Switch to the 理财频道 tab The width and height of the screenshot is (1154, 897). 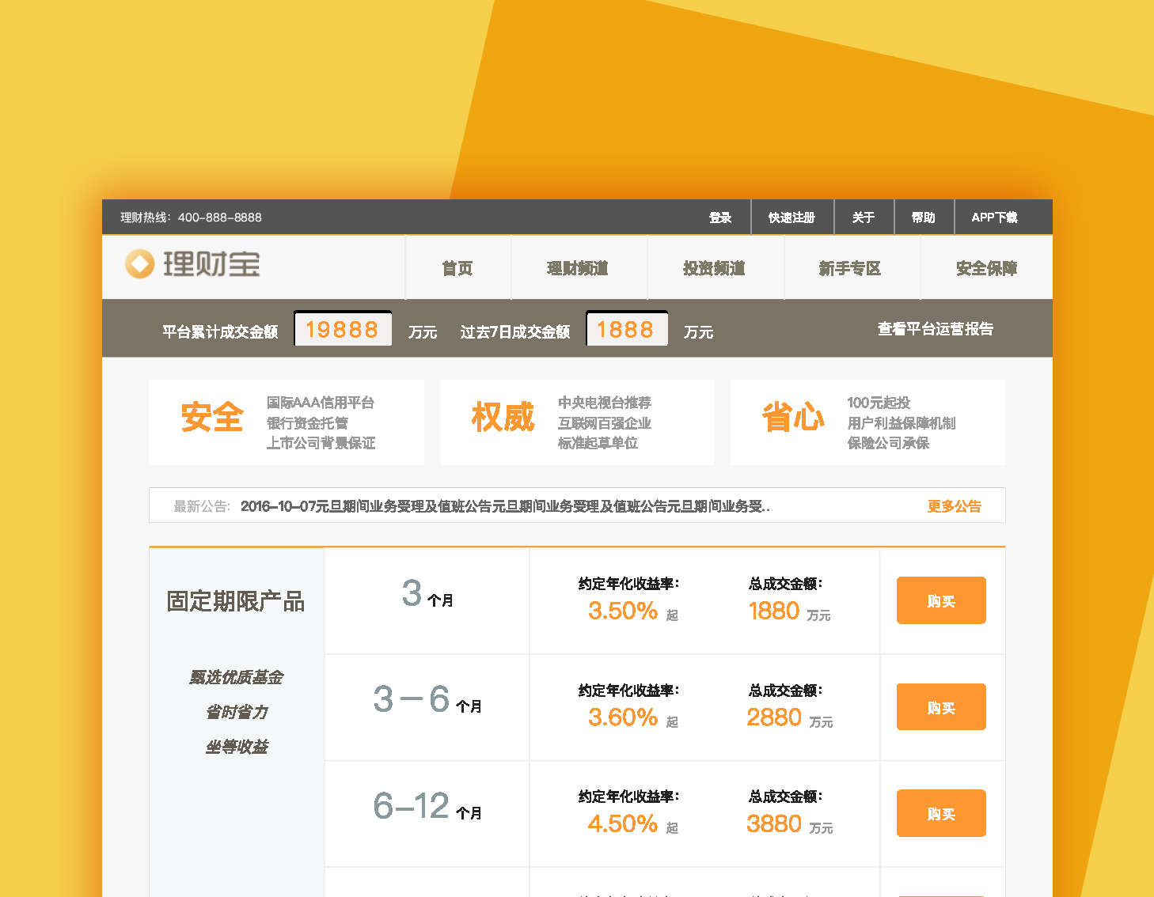point(578,268)
